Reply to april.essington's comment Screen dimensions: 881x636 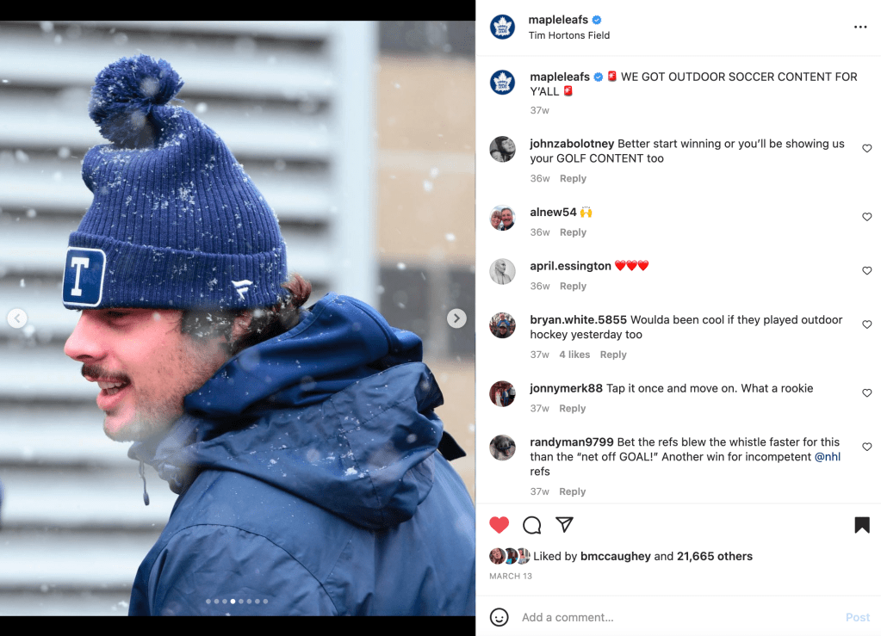[x=573, y=286]
